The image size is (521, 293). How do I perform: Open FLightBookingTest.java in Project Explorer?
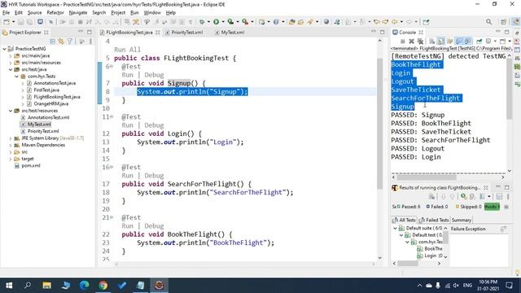[57, 97]
